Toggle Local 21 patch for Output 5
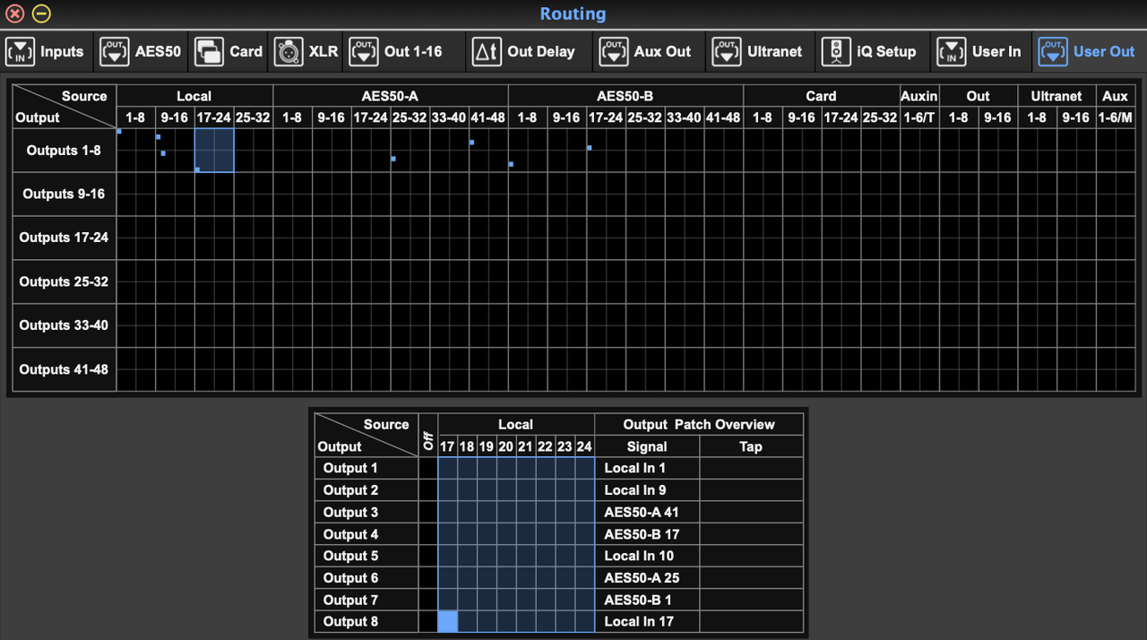The height and width of the screenshot is (640, 1147). pos(526,556)
